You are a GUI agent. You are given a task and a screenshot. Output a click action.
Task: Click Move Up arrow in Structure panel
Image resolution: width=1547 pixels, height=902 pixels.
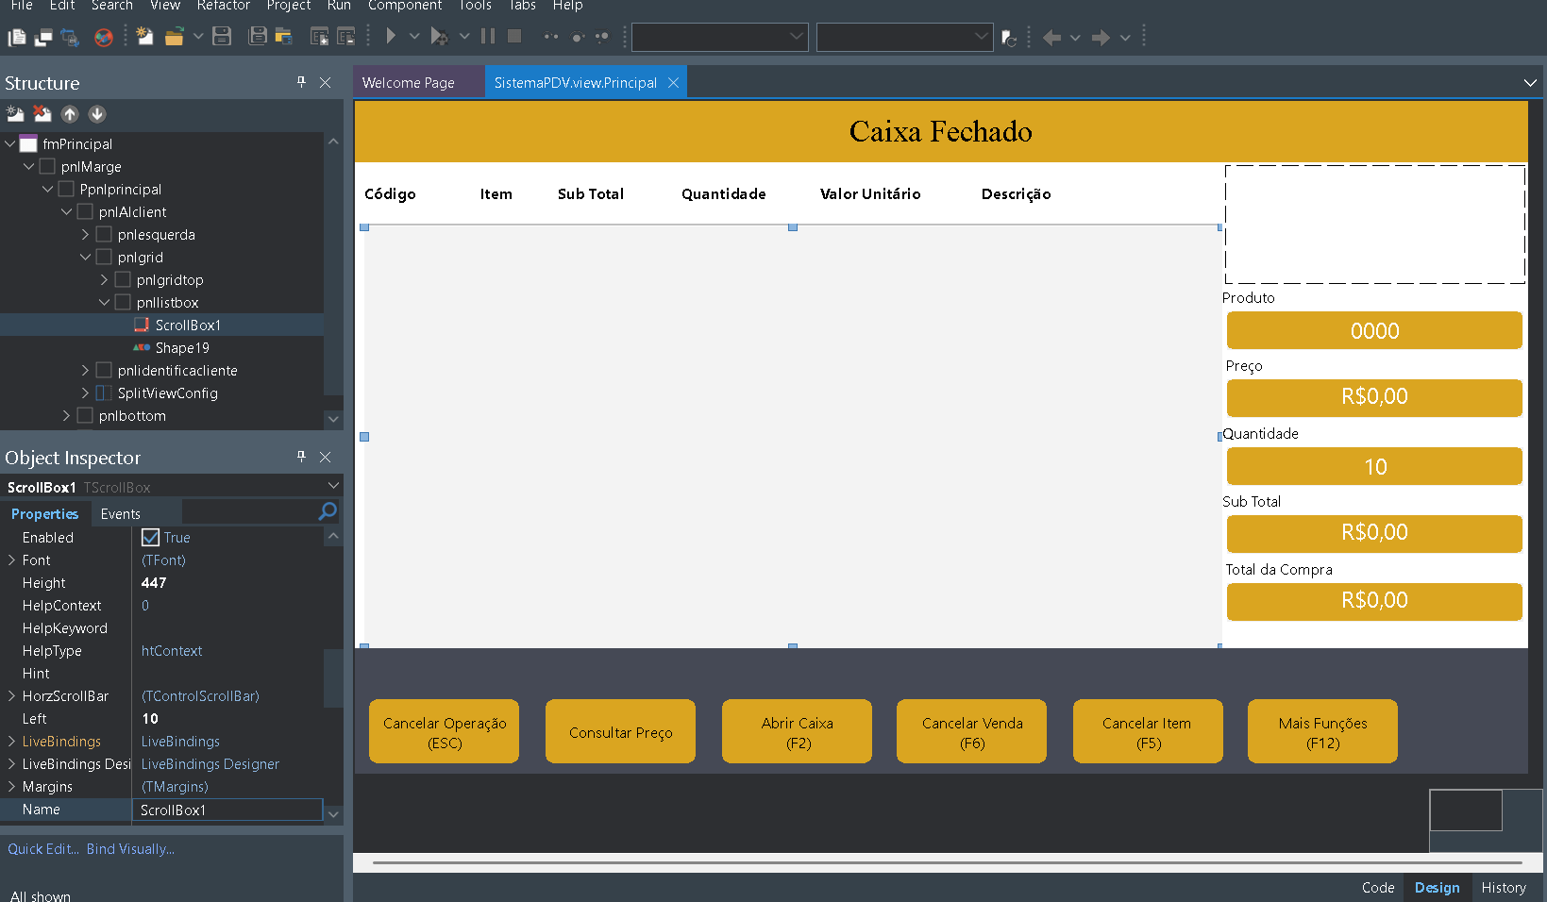click(70, 114)
